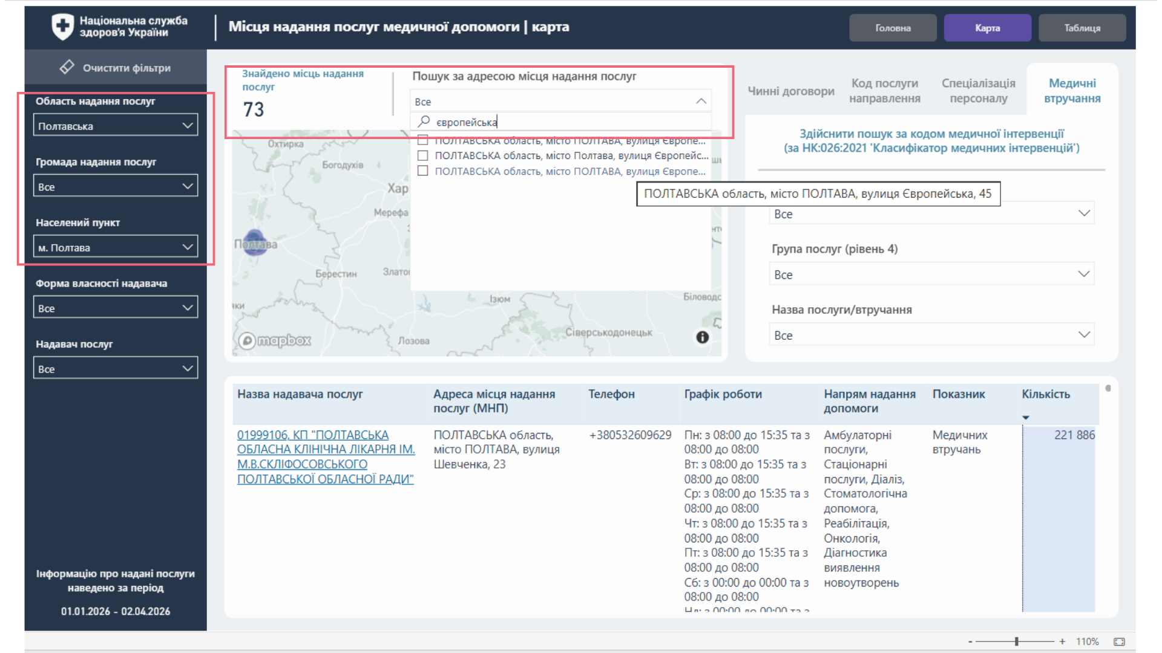Click the quantity value 221 886

coord(1074,435)
